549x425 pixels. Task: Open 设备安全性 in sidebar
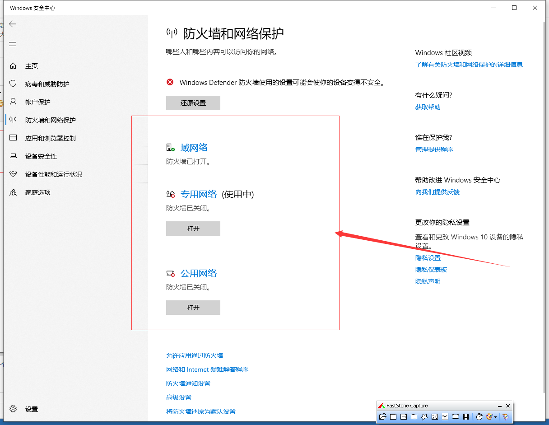tap(41, 156)
